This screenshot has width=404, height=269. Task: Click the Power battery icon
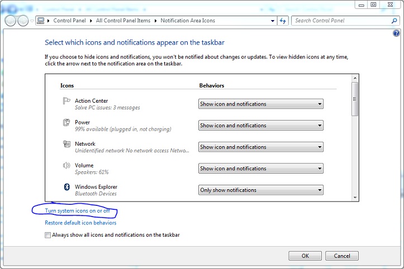(x=66, y=122)
